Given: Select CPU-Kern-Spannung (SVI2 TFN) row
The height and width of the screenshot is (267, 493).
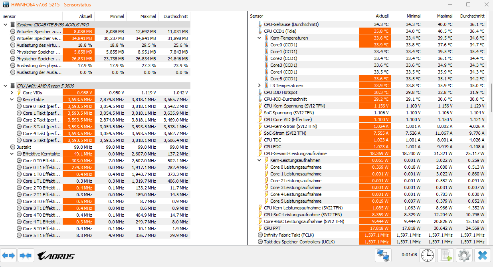Looking at the screenshot, I should (367, 106).
